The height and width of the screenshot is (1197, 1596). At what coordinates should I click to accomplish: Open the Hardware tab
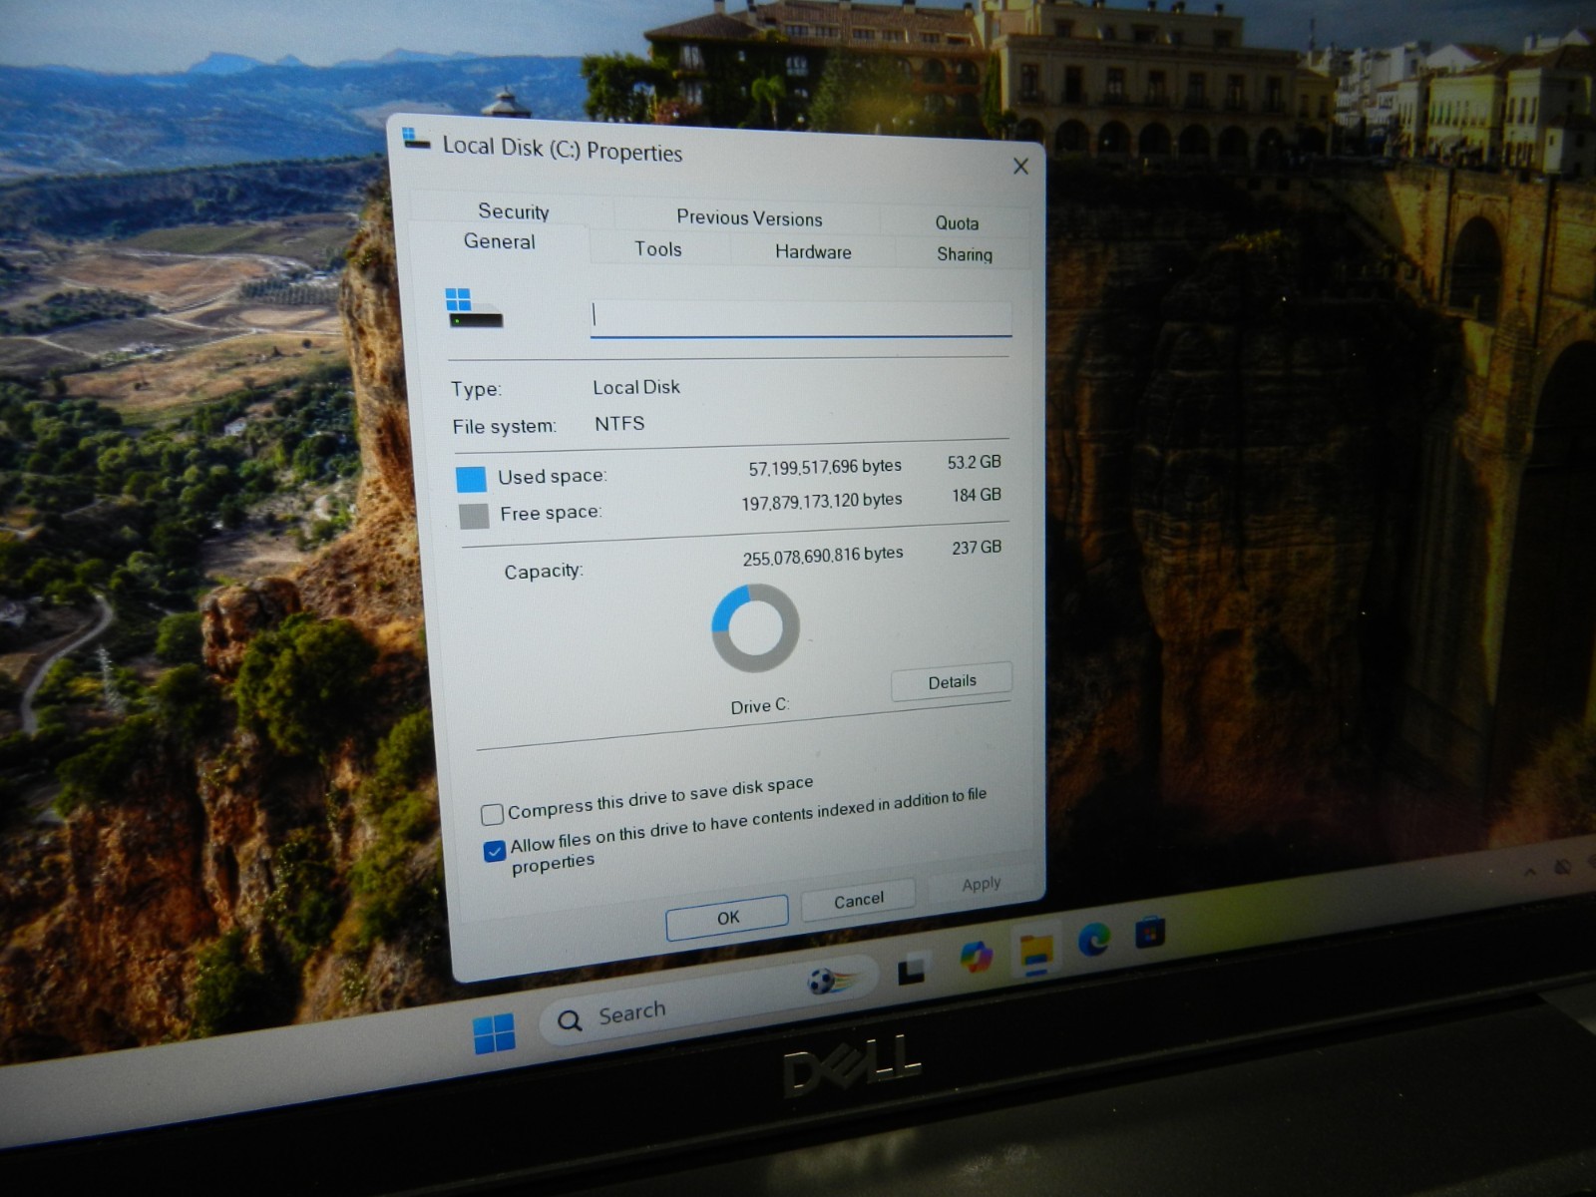[813, 252]
